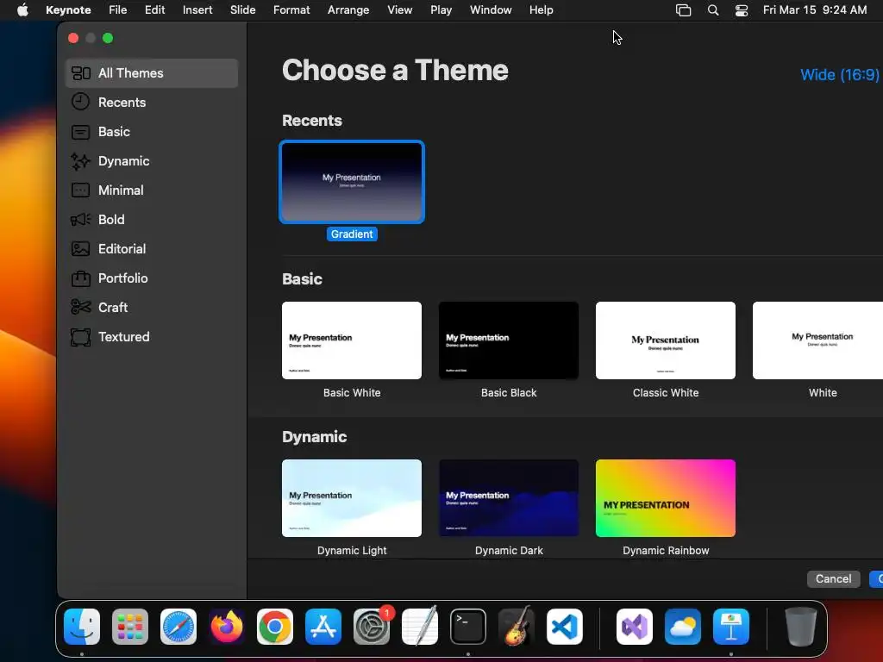
Task: Choose the Craft scissors icon
Action: point(80,308)
